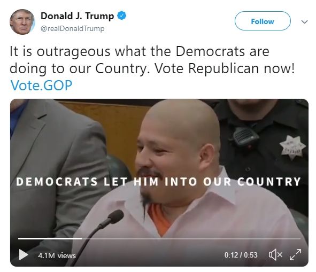Viewport: 316px width, 272px height.
Task: Jump near the end of the video timeline
Action: click(294, 238)
